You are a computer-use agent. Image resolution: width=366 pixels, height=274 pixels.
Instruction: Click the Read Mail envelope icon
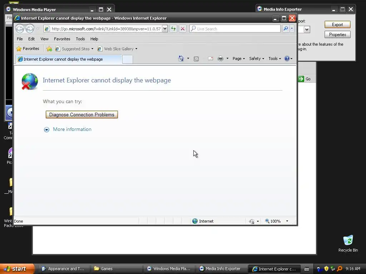point(211,59)
